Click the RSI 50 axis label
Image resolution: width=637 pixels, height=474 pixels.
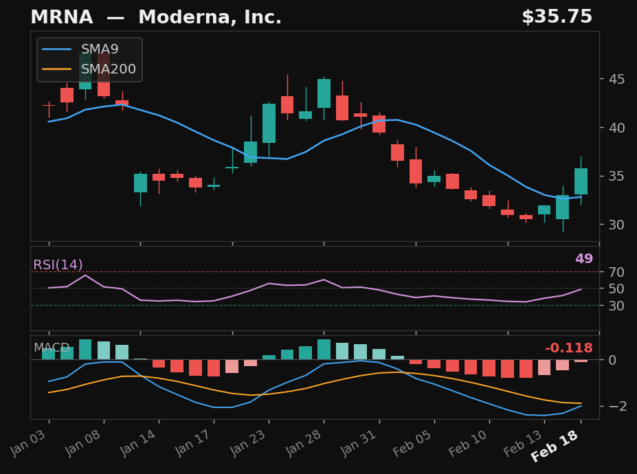pos(616,289)
